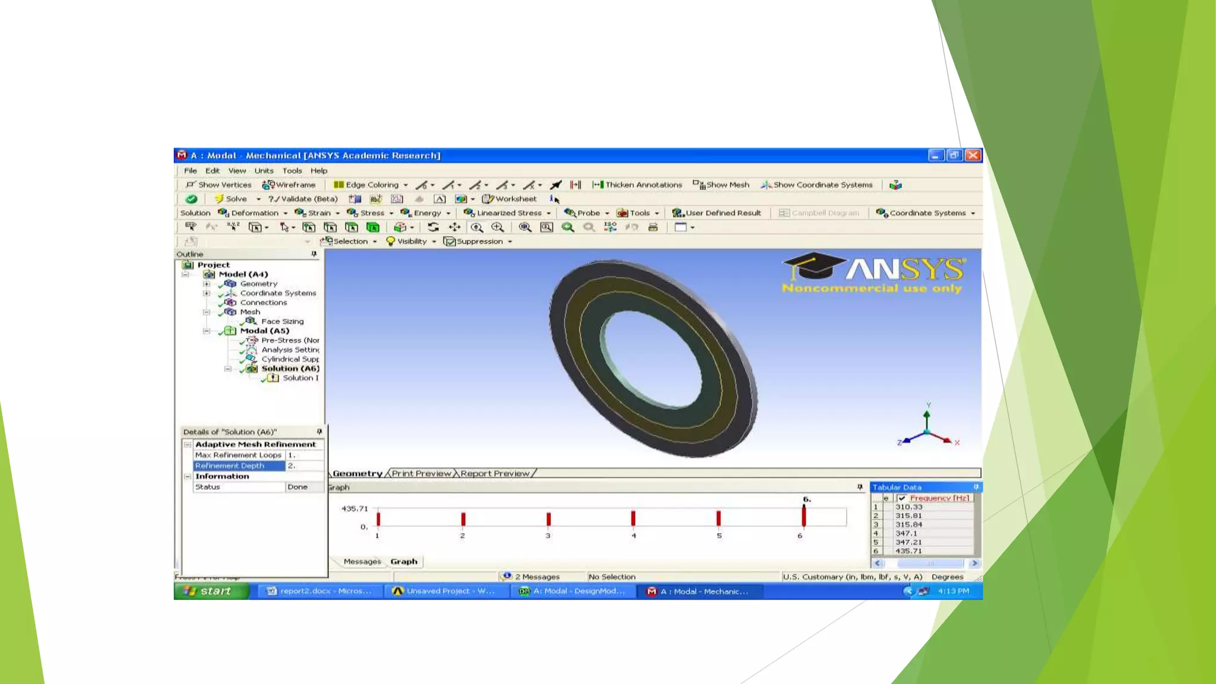Select the Face Sizing tree item
This screenshot has height=684, width=1216.
(x=282, y=321)
